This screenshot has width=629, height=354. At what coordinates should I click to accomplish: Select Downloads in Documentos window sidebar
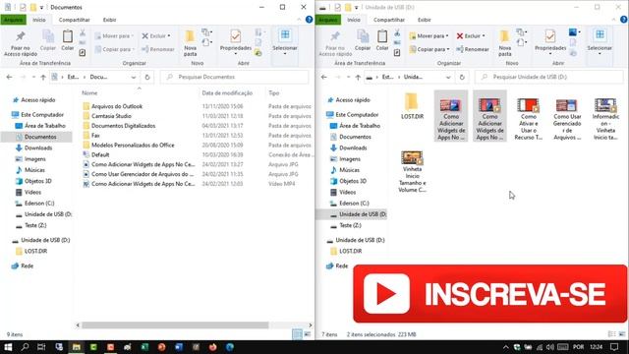pos(38,147)
